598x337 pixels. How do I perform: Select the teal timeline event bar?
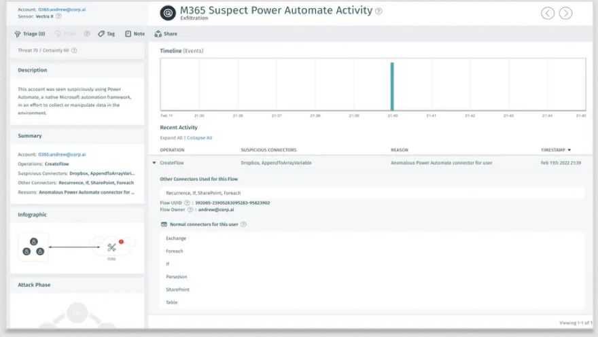[x=392, y=86]
